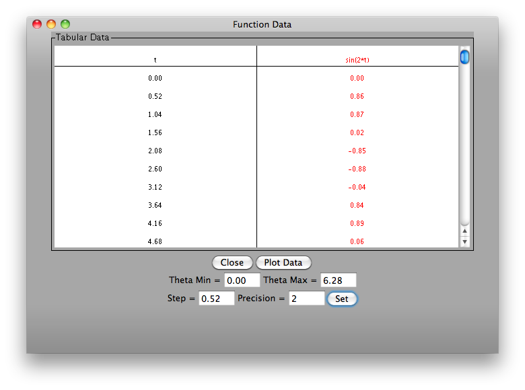Minimize window with the yellow button

coord(51,24)
